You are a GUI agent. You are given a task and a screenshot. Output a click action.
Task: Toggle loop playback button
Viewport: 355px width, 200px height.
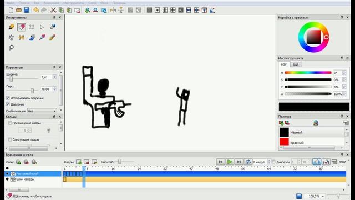click(x=248, y=162)
